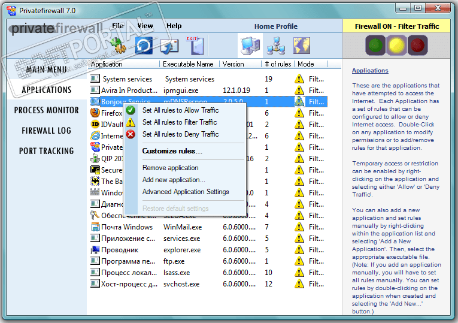
Task: Click the Обеспечение keys icon
Action: tap(95, 215)
